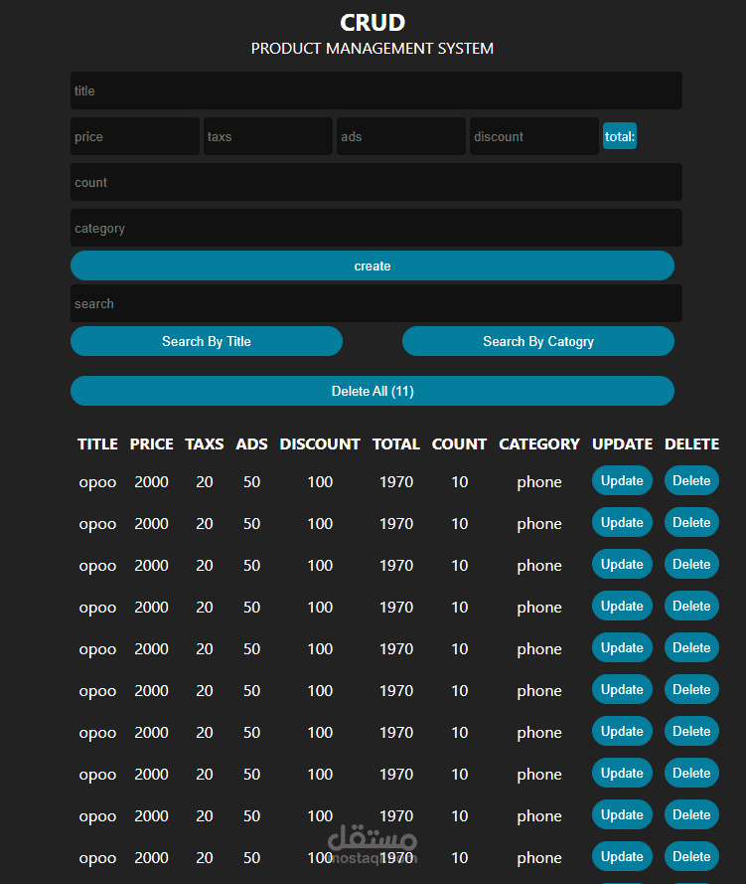746x884 pixels.
Task: Update the first opoo product row
Action: 622,480
